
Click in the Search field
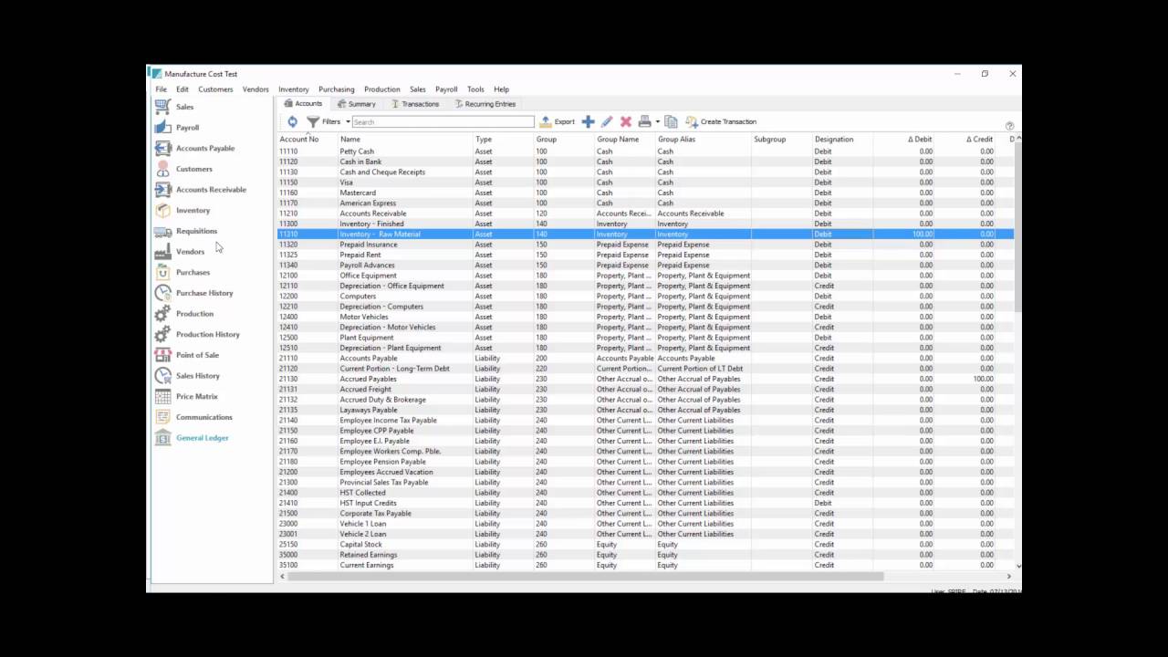point(443,121)
